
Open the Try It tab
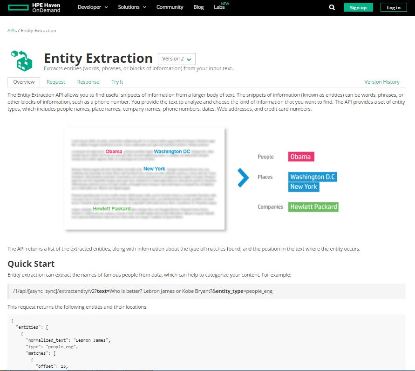pos(117,82)
